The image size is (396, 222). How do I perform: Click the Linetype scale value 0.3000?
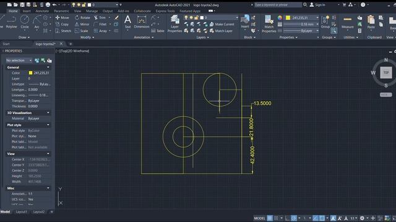[33, 89]
